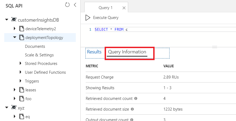Click the deploymentTopology collection icon
This screenshot has width=236, height=121.
22,37
